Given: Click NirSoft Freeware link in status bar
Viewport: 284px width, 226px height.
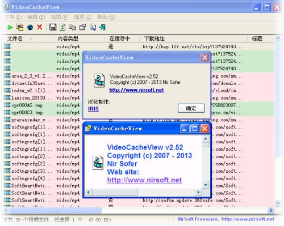Looking at the screenshot, I should 226,219.
